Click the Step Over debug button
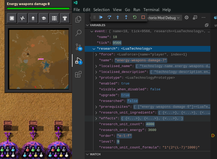 [109, 17]
